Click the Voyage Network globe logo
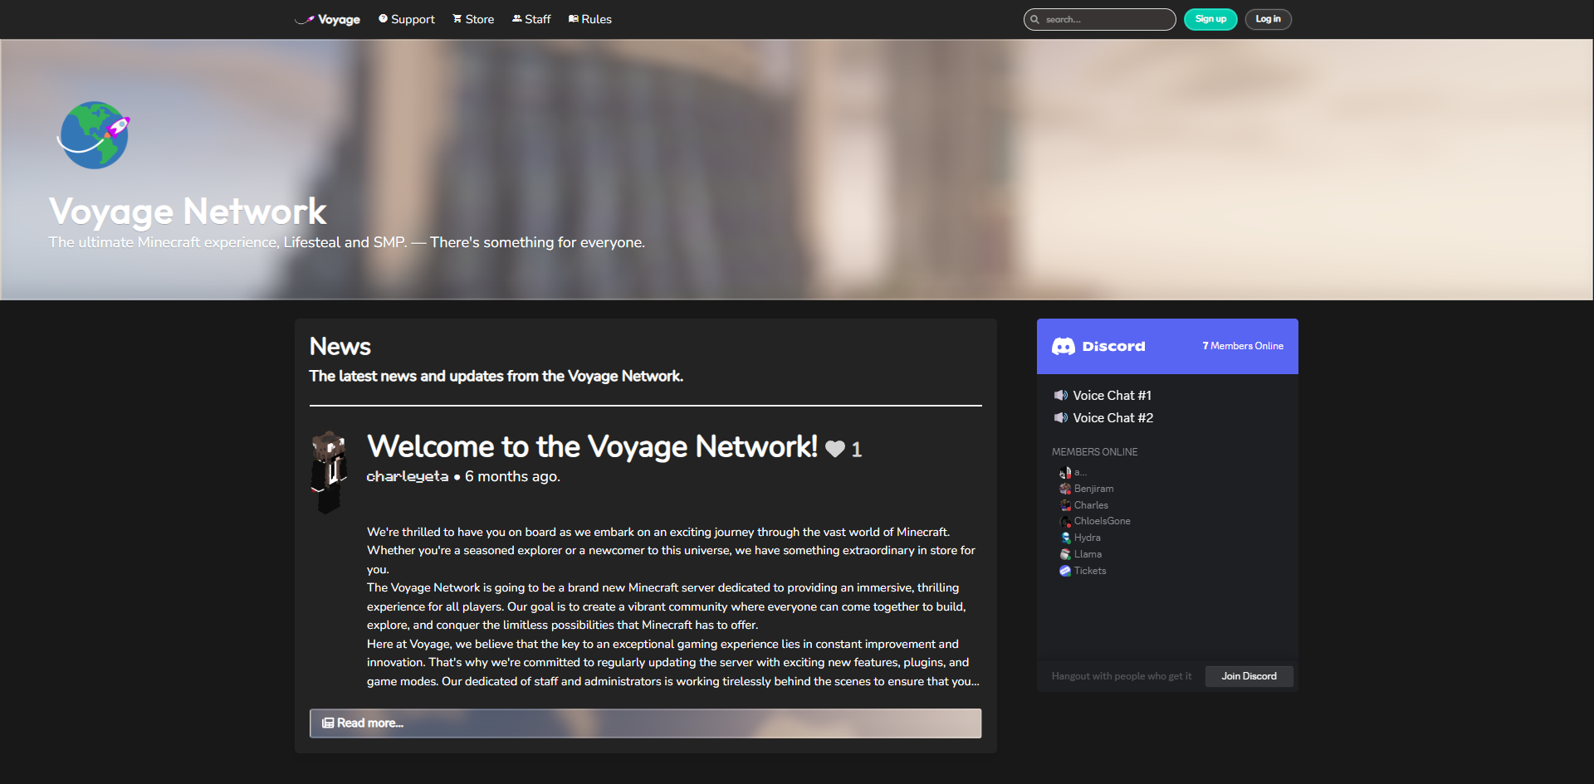Screen dimensions: 1594x784 (93, 134)
